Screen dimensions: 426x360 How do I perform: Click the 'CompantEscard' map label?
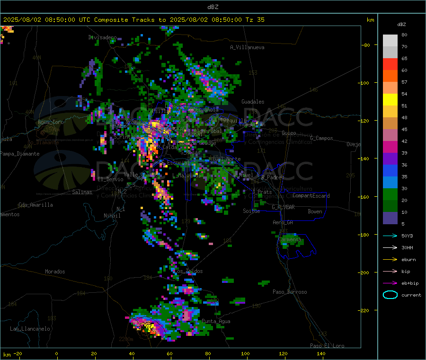(311, 196)
